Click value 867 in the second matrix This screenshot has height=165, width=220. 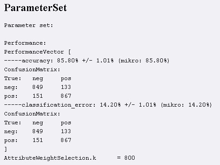coord(66,140)
